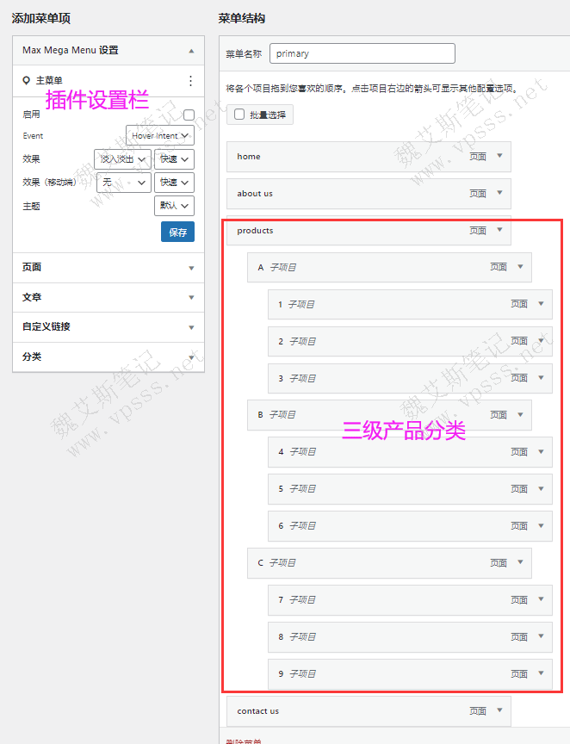
Task: Click the 分类 panel title
Action: [32, 356]
